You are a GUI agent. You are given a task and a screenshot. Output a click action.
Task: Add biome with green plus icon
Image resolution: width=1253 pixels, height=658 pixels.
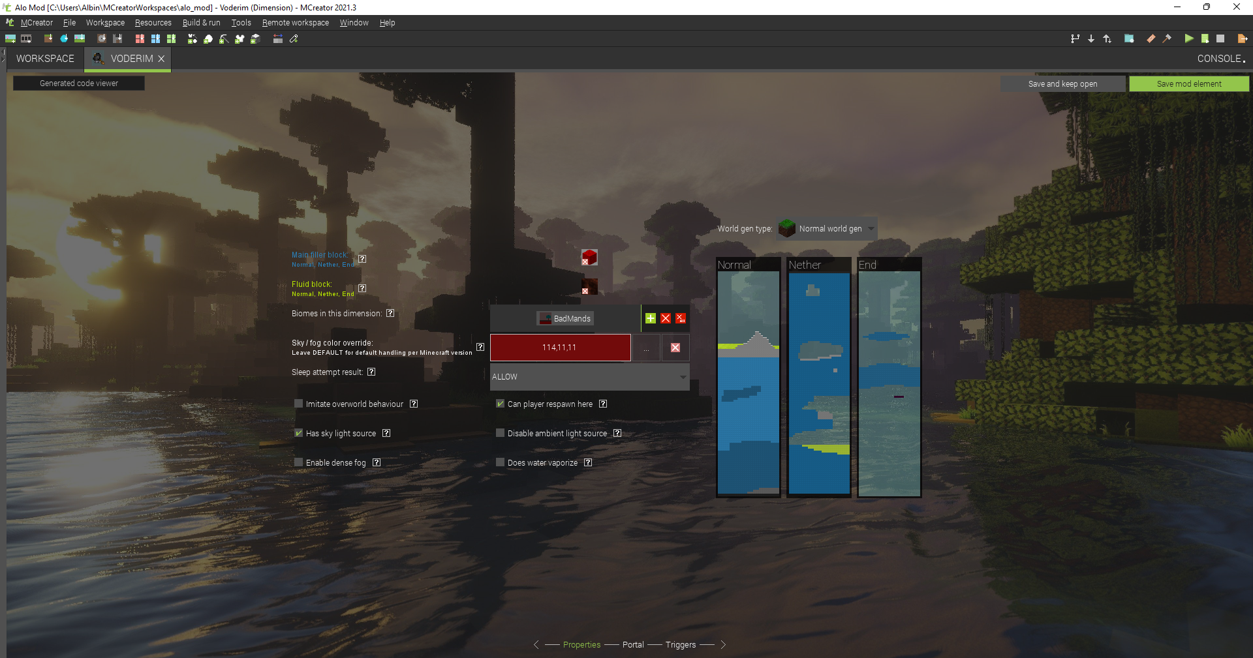click(651, 318)
